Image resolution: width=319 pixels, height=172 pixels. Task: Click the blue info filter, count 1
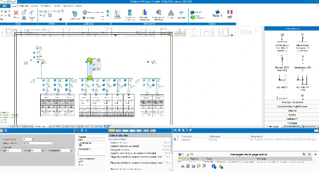(x=181, y=154)
